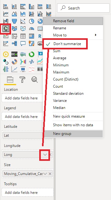Select the Filled map visual
The height and width of the screenshot is (200, 111).
pyautogui.click(x=14, y=29)
